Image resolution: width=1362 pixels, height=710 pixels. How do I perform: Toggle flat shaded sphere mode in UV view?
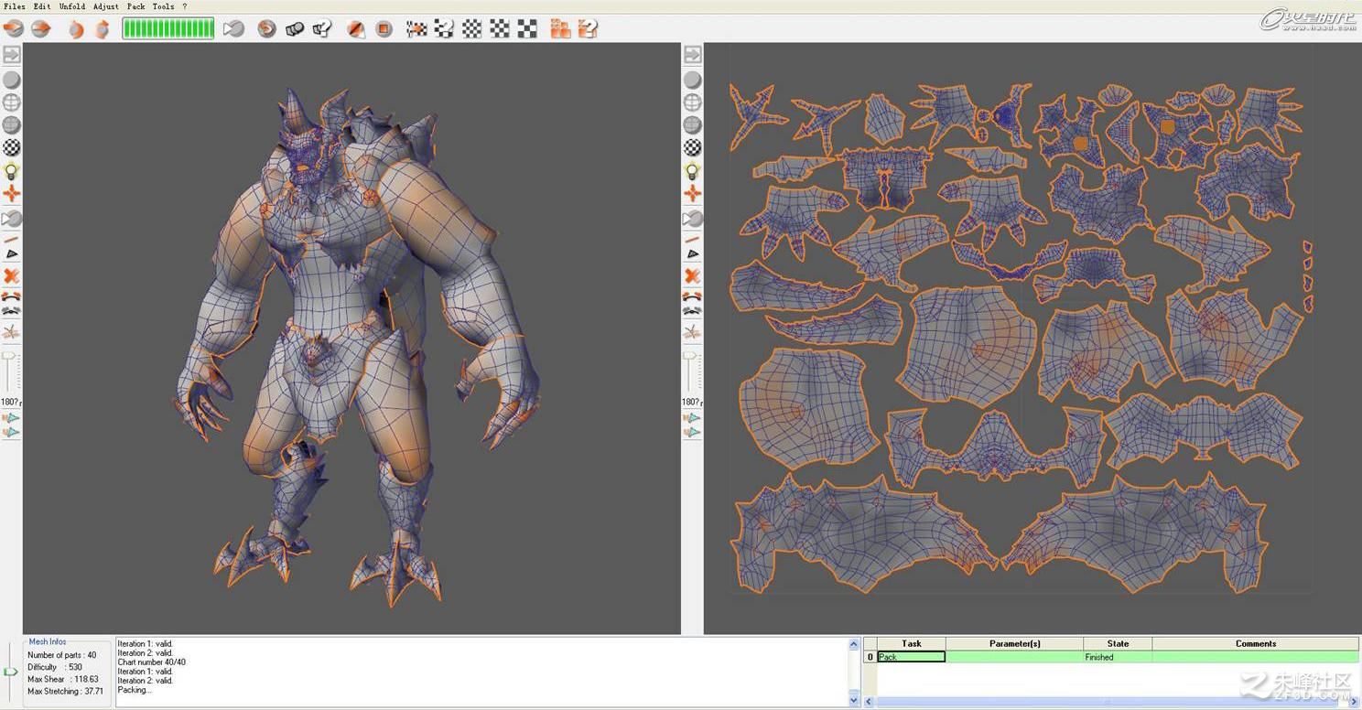(x=693, y=80)
